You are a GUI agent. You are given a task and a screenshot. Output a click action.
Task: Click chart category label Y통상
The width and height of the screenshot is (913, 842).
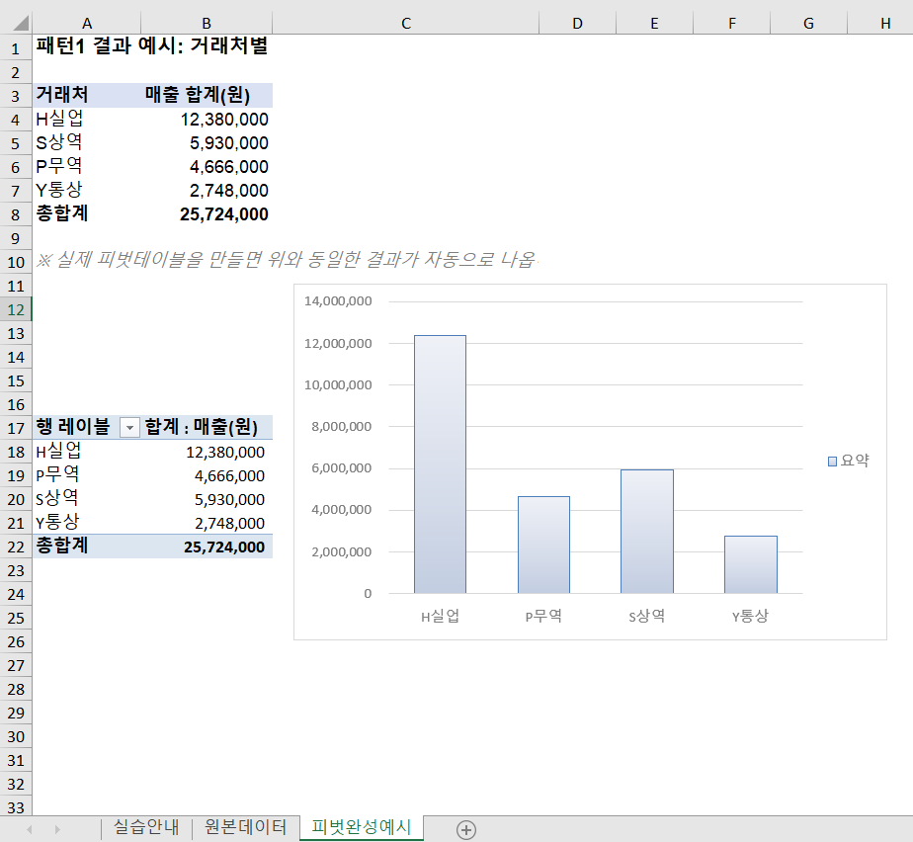tap(750, 616)
